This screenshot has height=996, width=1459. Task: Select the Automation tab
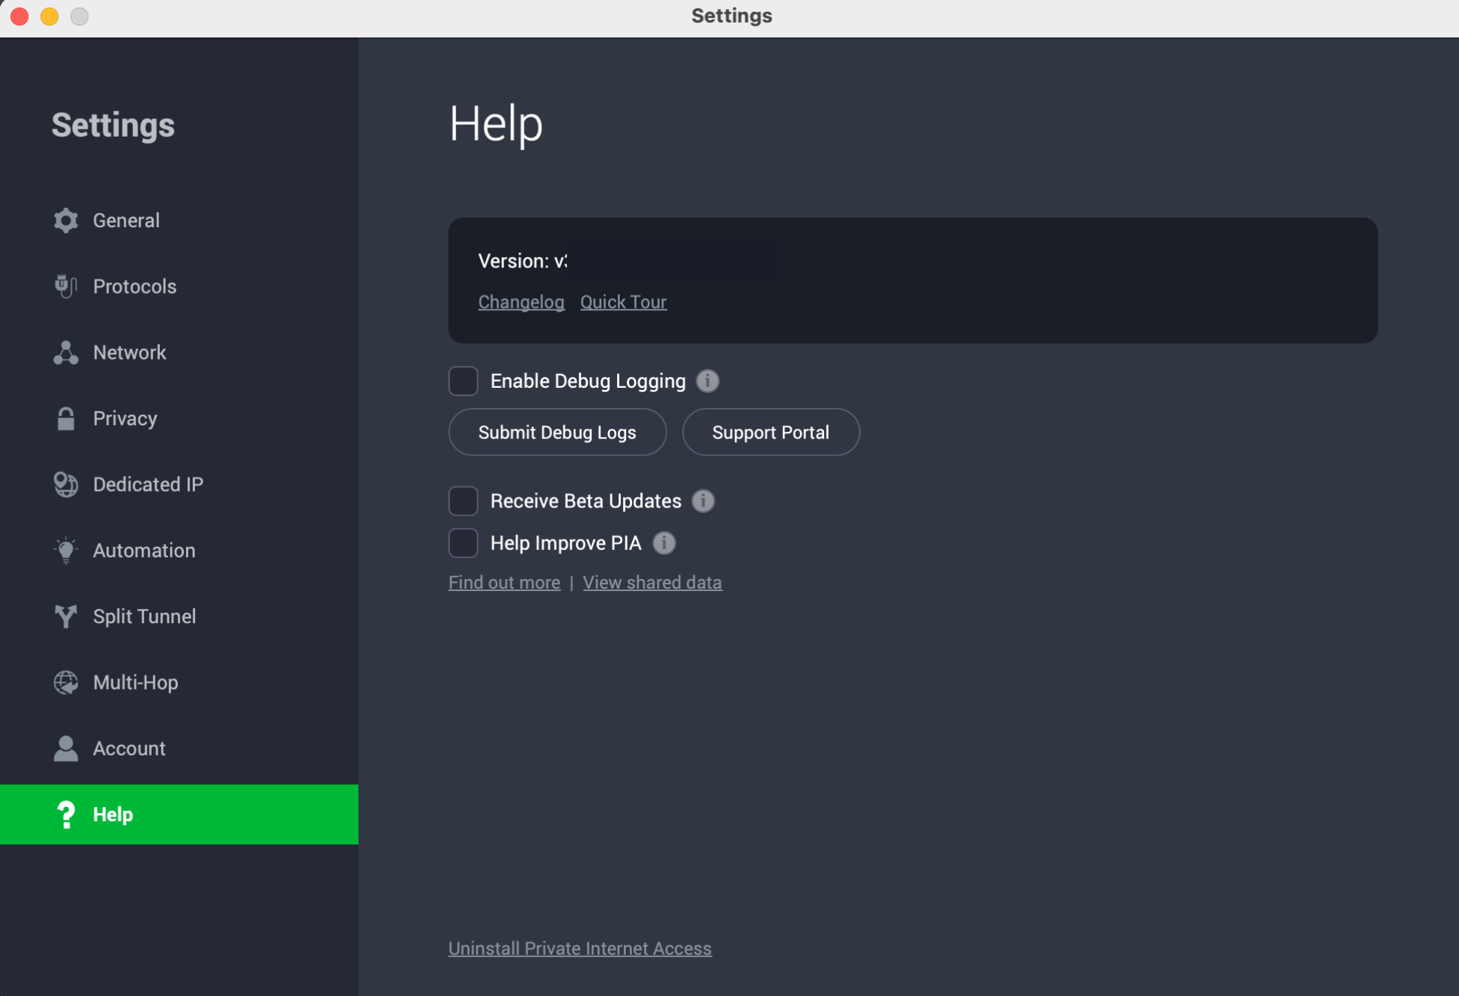[144, 551]
